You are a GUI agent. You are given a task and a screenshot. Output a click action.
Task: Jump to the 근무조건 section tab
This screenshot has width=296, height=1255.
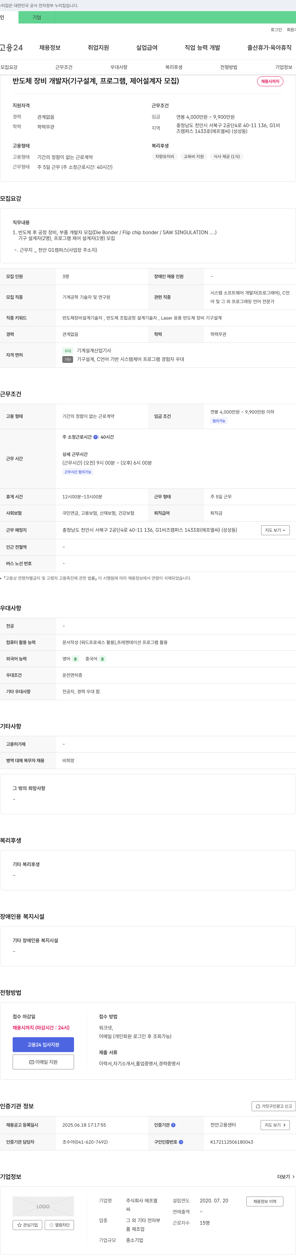coord(64,67)
